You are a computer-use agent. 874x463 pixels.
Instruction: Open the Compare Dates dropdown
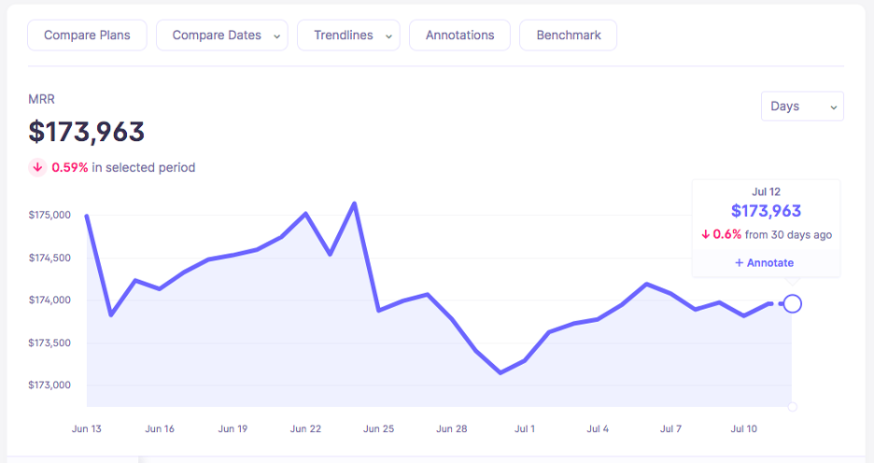(221, 35)
